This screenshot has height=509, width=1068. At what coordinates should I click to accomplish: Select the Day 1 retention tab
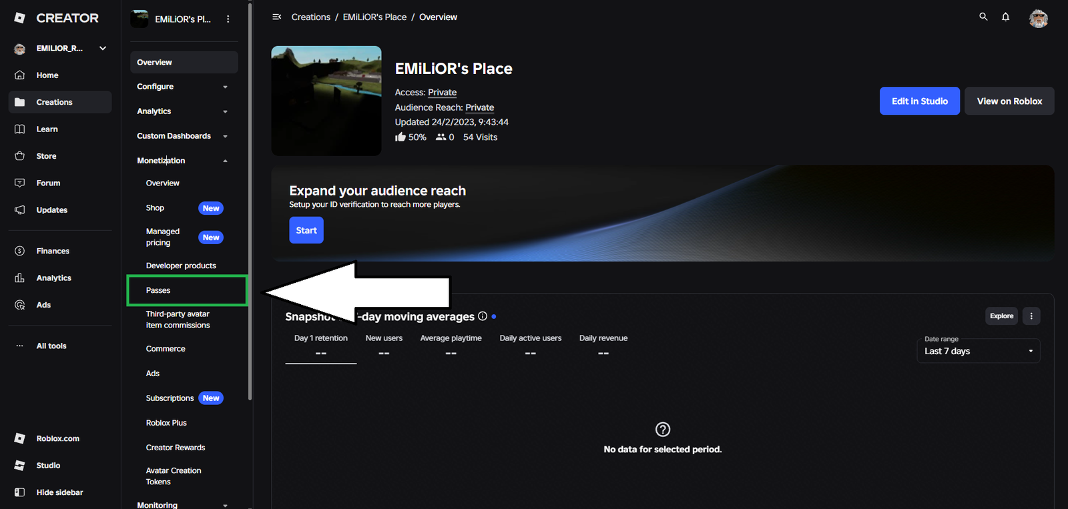pyautogui.click(x=321, y=346)
